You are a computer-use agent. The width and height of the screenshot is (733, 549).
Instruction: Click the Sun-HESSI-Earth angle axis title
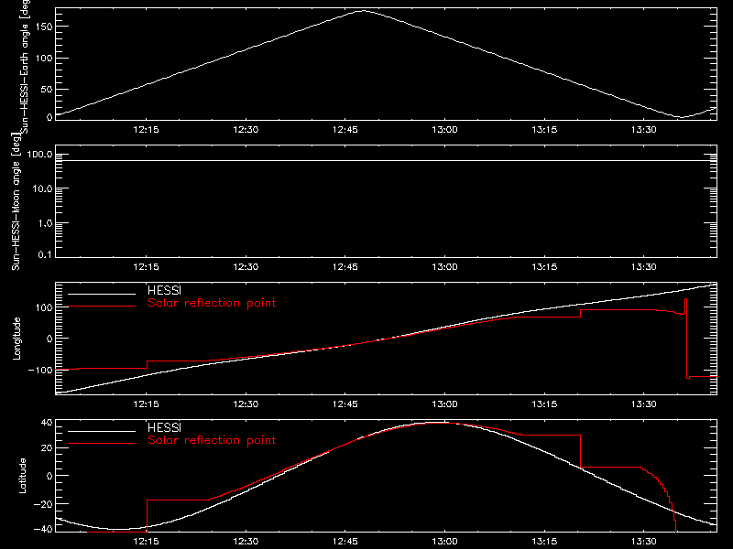click(x=25, y=66)
